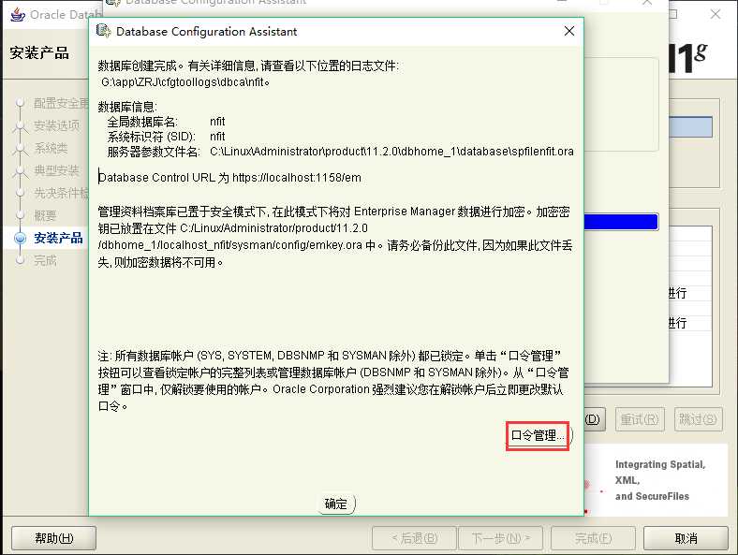Open the 口令管理 password management button
Screen dimensions: 738x555
[x=538, y=435]
